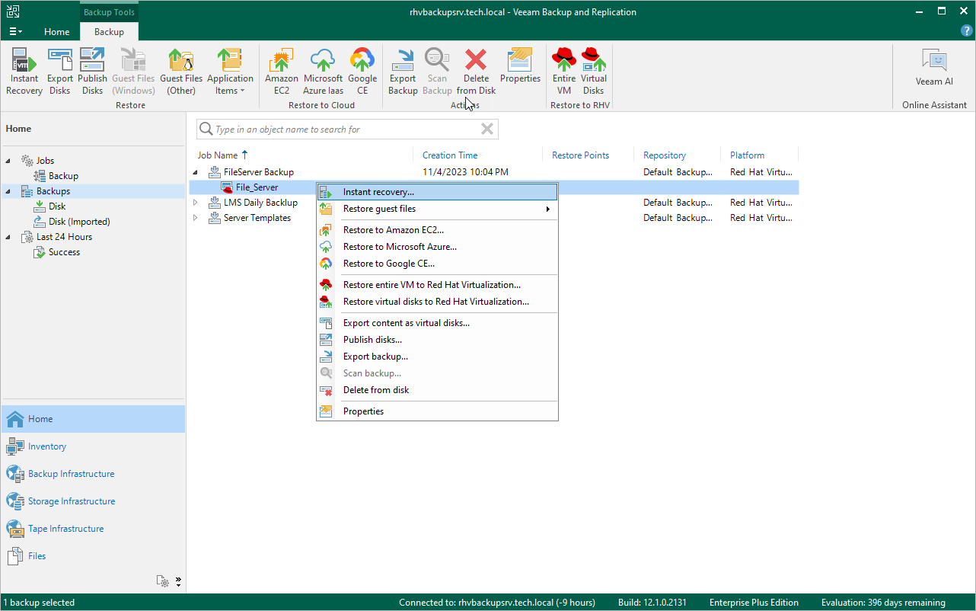Viewport: 976px width, 611px height.
Task: Open Application Items dropdown in ribbon
Action: [x=230, y=72]
